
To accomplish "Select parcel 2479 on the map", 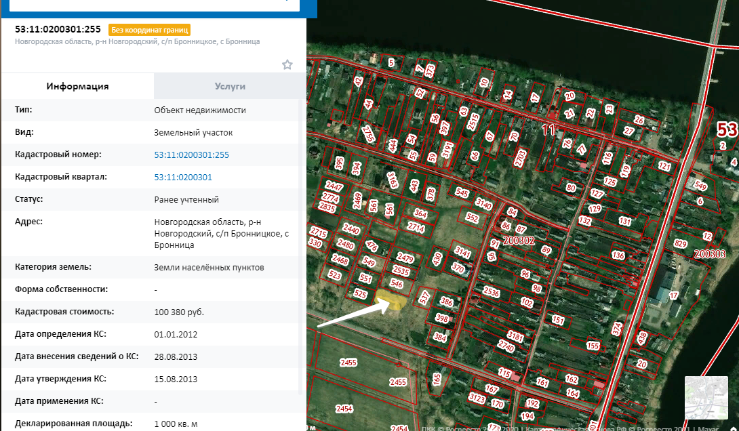I will 405,258.
